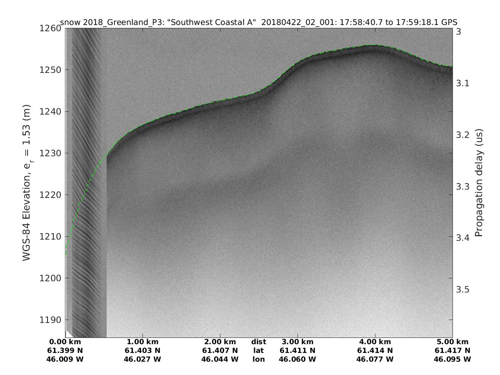Click the 46.060 W longitude label
Screen dimensions: 500x375
[297, 359]
